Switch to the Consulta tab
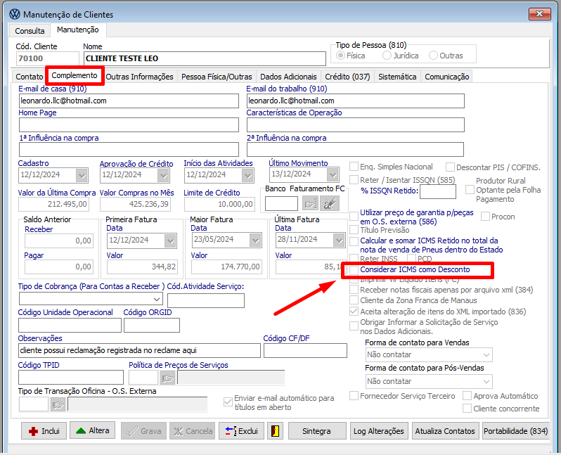The image size is (561, 455). (30, 31)
